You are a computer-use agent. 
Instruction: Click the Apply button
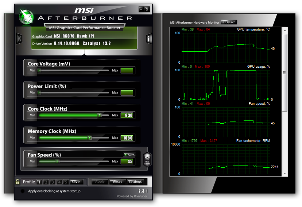pos(100,182)
